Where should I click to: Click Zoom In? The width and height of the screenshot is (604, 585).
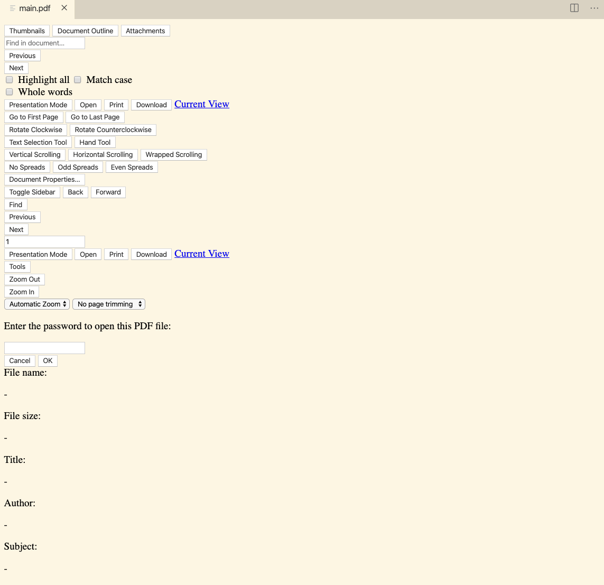coord(22,292)
